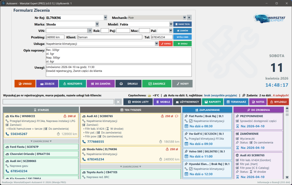Click calendar icon on Volvo S60 card
The image size is (292, 185).
(x=186, y=156)
